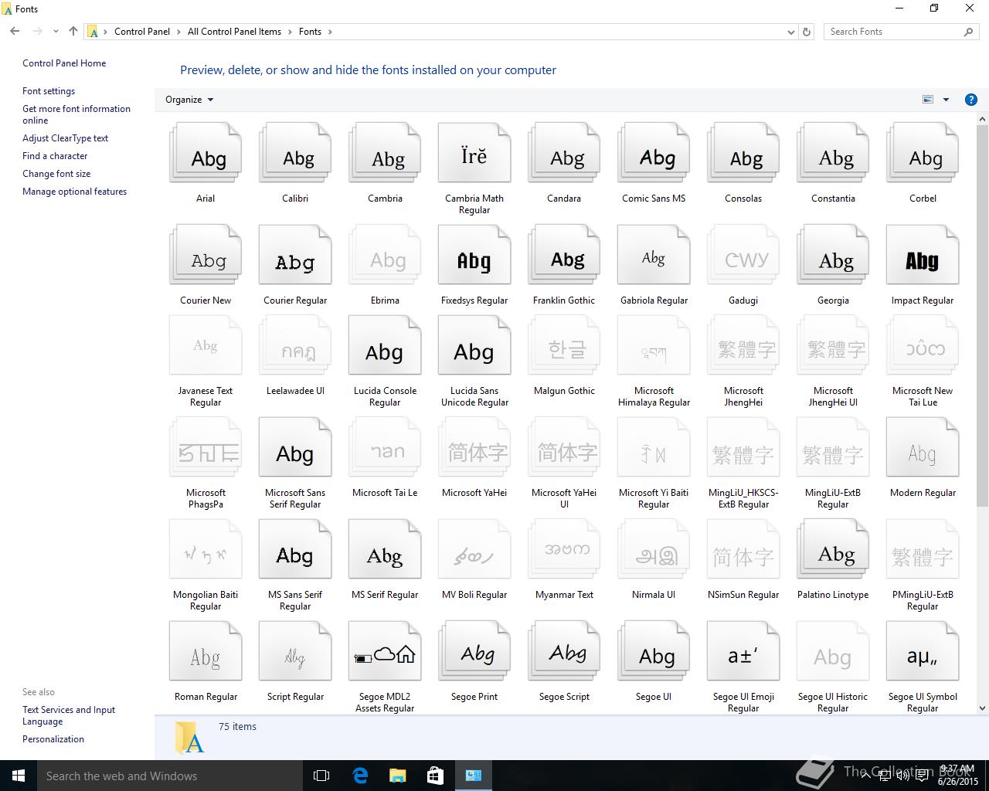Change your view icon button
The image size is (989, 791).
(928, 100)
